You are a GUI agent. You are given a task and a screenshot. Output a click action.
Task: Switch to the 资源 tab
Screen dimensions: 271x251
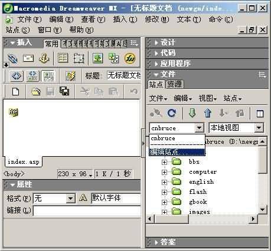coord(175,84)
